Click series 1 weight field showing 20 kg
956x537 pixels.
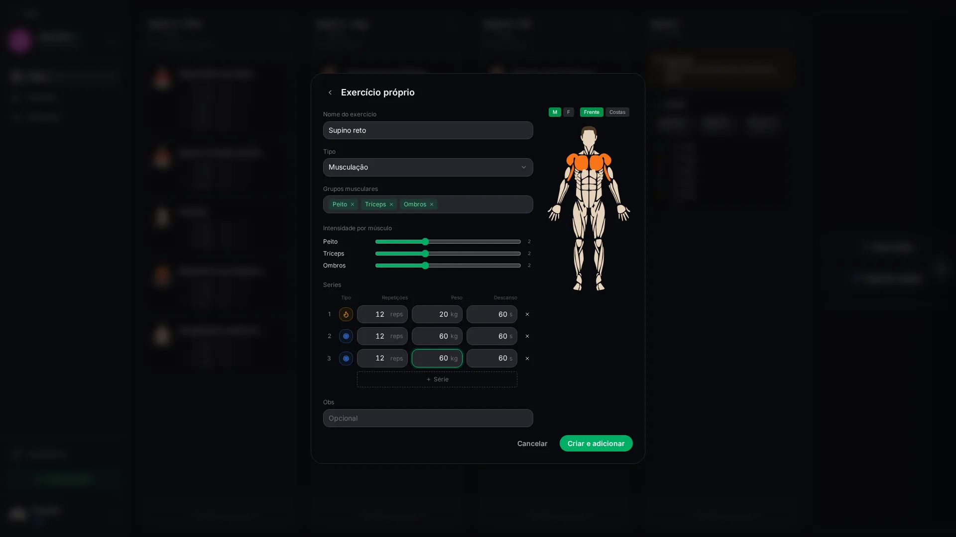coord(437,314)
